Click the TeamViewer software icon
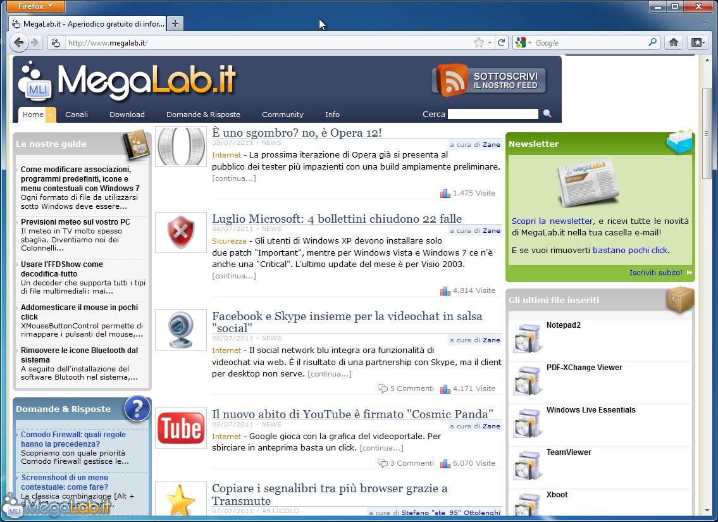The width and height of the screenshot is (718, 522). point(527,465)
